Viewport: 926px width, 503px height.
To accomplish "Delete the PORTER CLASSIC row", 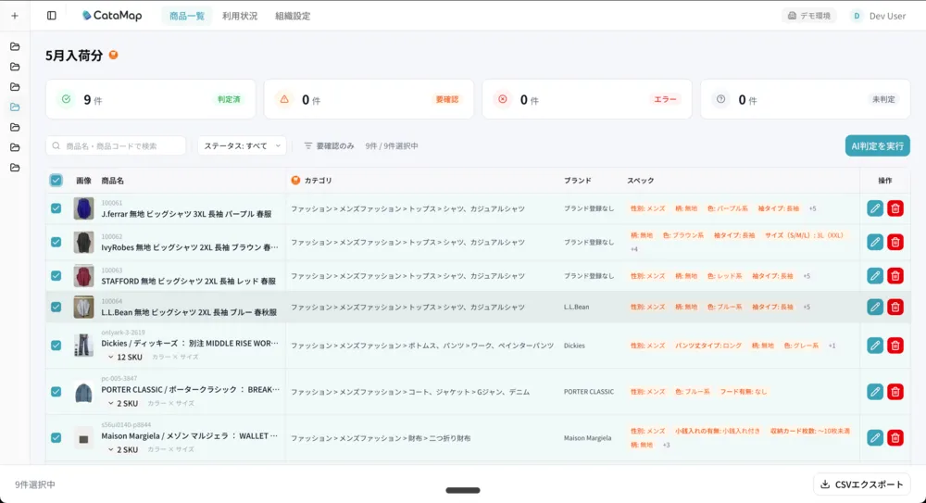I will click(x=895, y=391).
